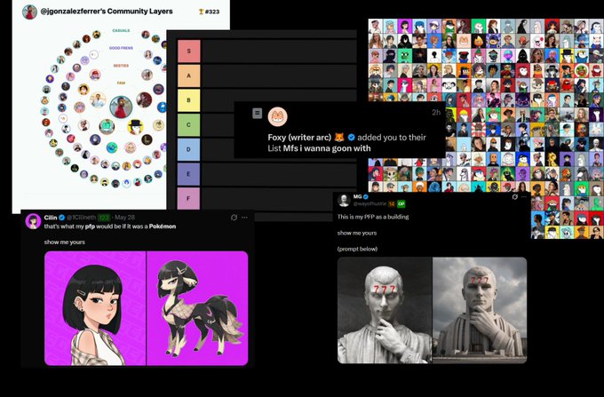This screenshot has width=604, height=397.
Task: Click the list icon in the Foxy notification
Action: [x=258, y=113]
